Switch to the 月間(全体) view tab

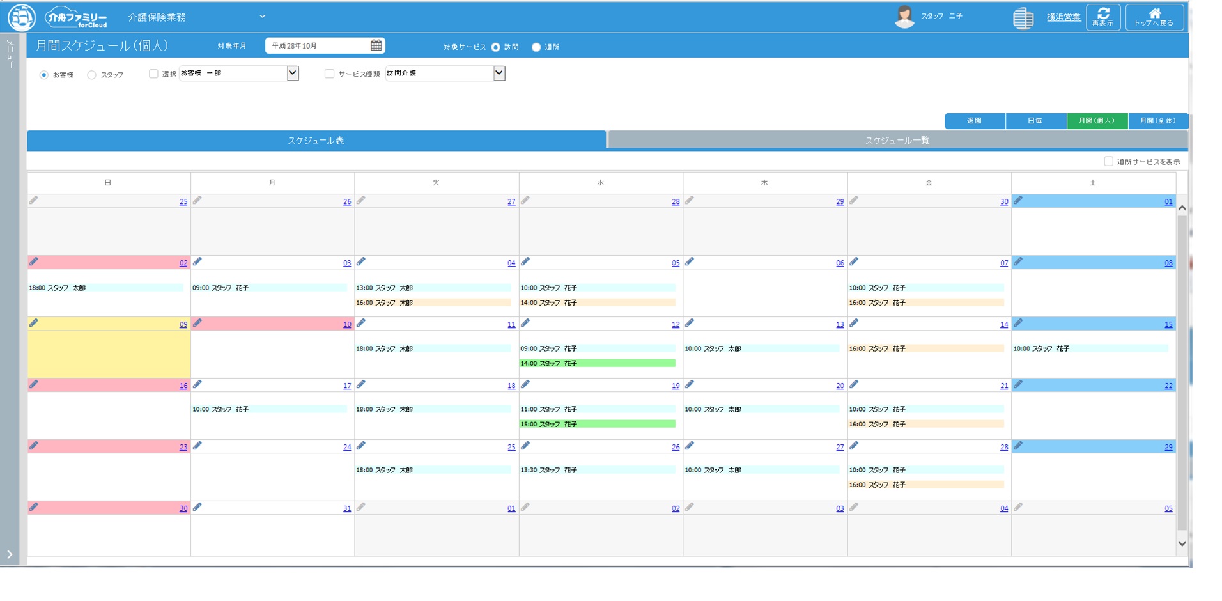tap(1158, 121)
